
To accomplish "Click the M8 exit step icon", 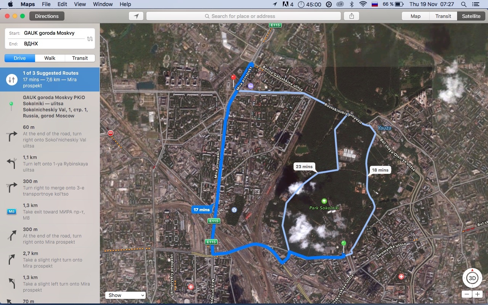I will (11, 212).
